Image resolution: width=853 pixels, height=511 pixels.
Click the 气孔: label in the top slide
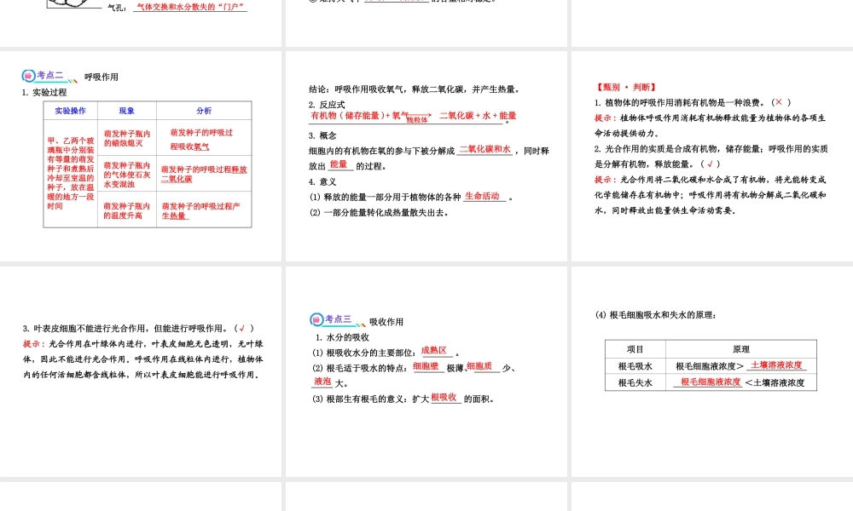117,8
